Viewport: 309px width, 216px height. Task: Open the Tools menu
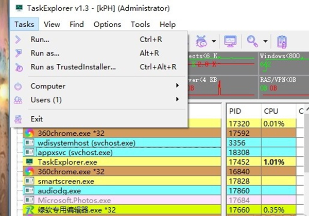140,24
